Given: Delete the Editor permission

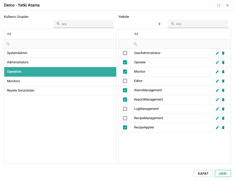Looking at the screenshot, I should (223, 81).
